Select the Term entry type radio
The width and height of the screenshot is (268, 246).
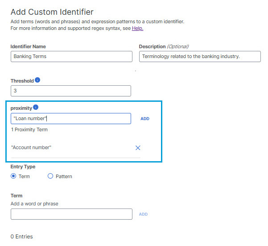tap(13, 176)
